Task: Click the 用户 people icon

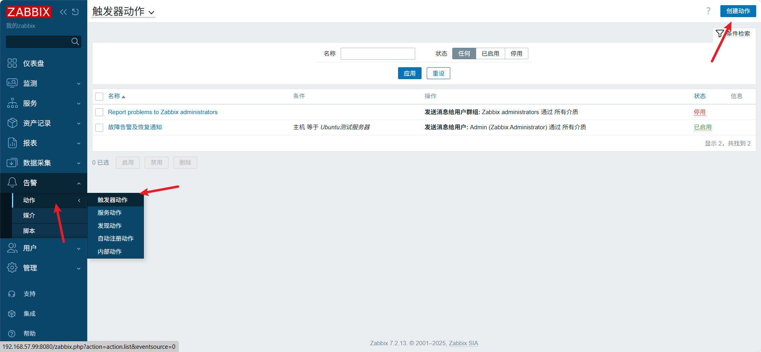Action: click(x=12, y=248)
